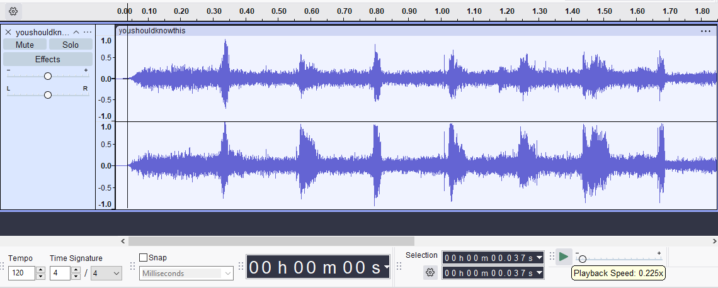
Task: Grab the Snap toolbar dotted handle
Action: pos(133,267)
